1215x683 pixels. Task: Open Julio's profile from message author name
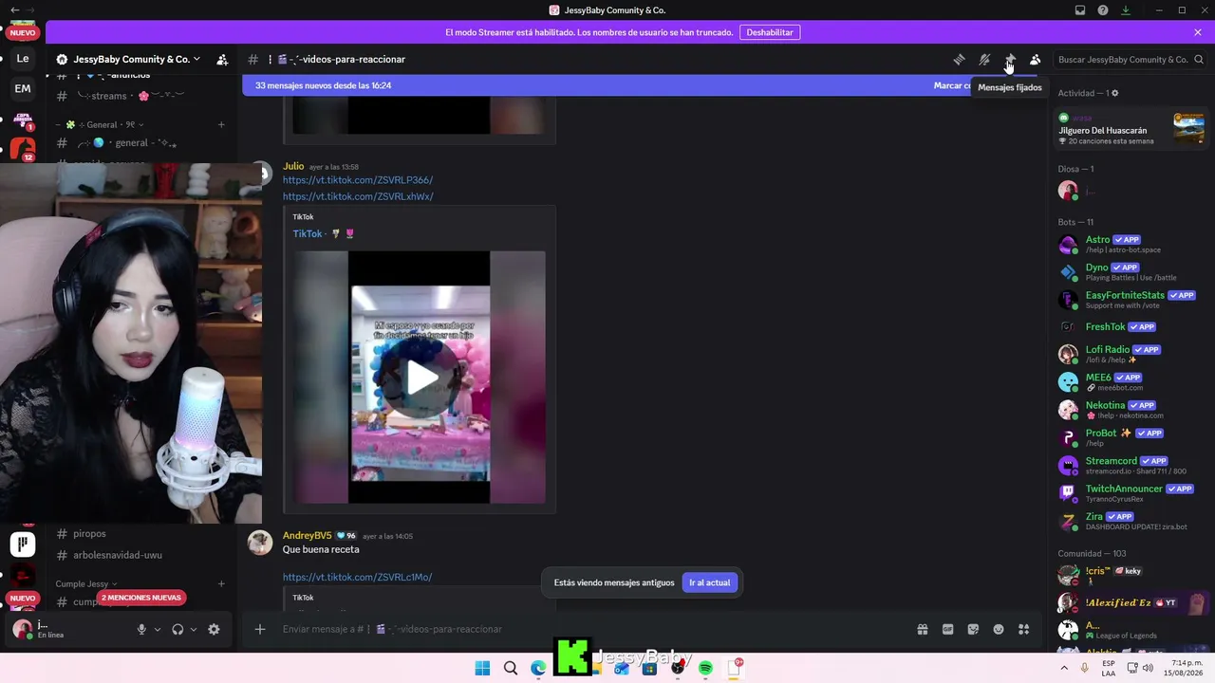pyautogui.click(x=293, y=166)
